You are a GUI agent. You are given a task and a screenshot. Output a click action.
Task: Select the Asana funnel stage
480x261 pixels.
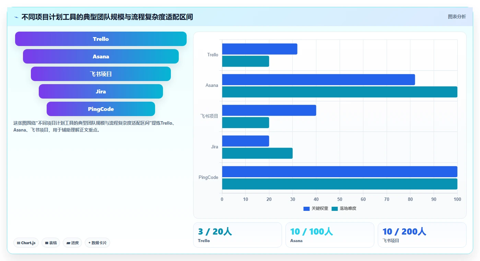pyautogui.click(x=101, y=56)
